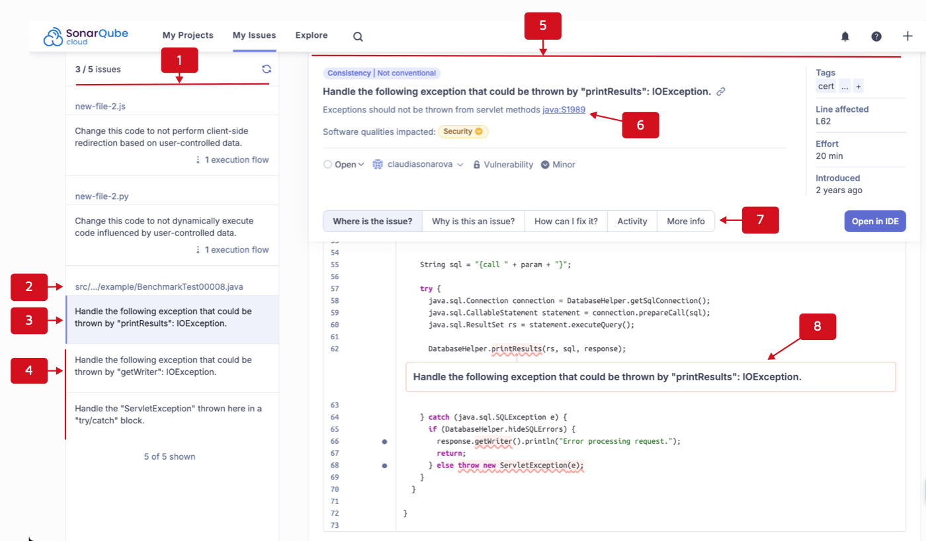926x541 pixels.
Task: Copy the issue permalink via the link icon
Action: tap(720, 91)
